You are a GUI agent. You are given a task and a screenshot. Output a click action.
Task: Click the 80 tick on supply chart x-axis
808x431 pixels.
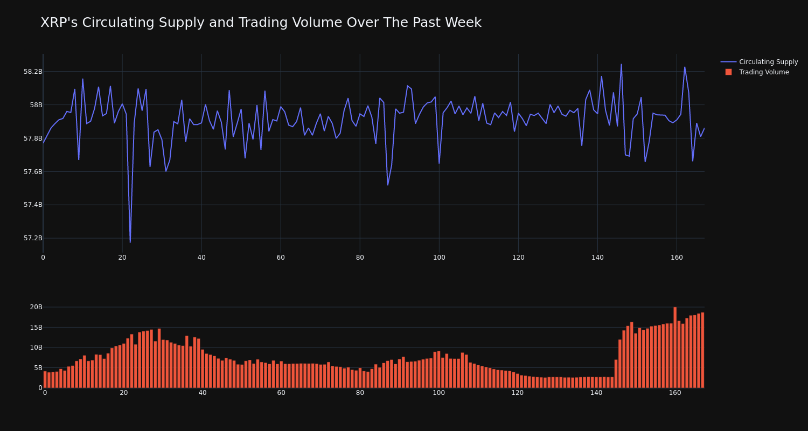[x=360, y=258]
